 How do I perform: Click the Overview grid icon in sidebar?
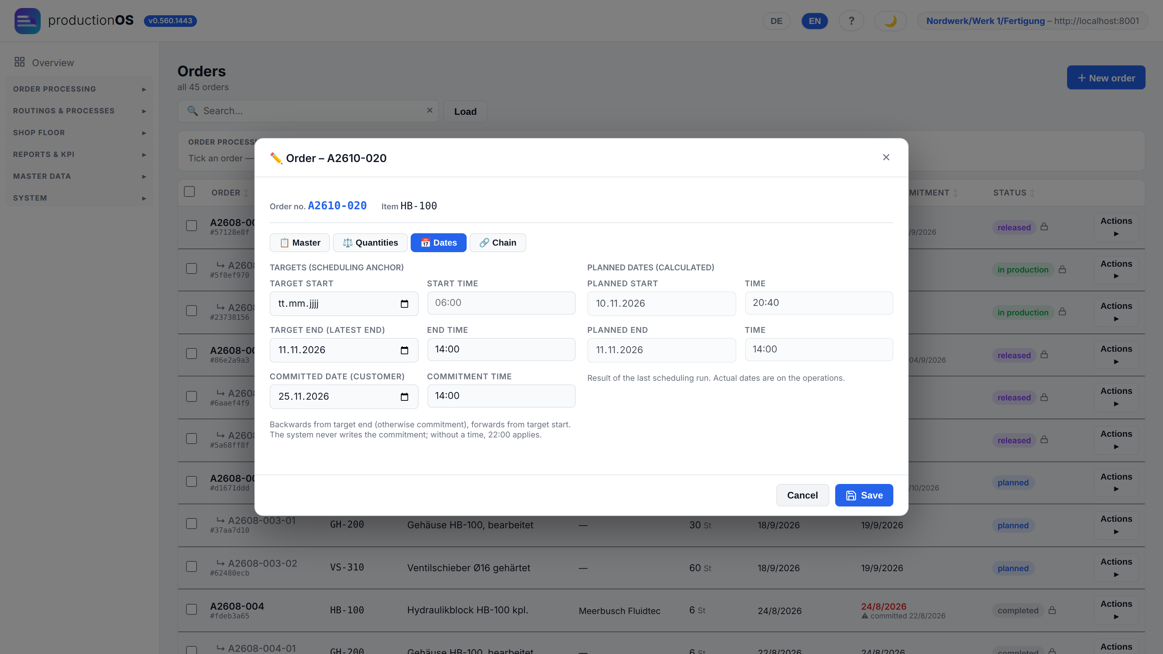coord(19,62)
